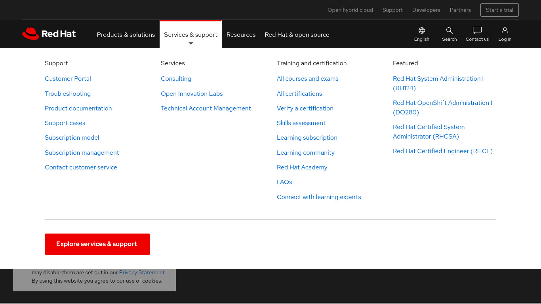Screen dimensions: 541x304
Task: Open the All certifications link
Action: point(299,94)
